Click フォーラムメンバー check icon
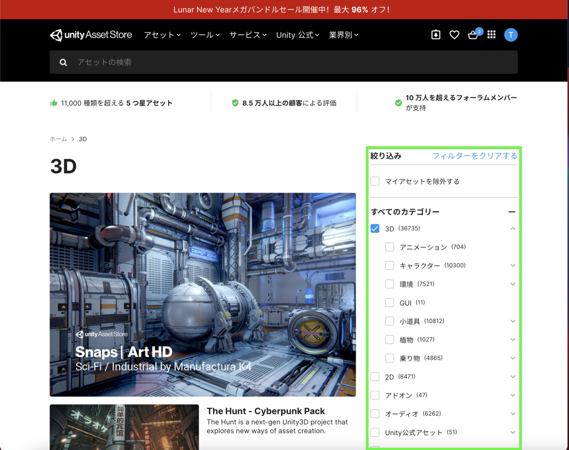Screen dimensions: 569x450 coord(398,102)
